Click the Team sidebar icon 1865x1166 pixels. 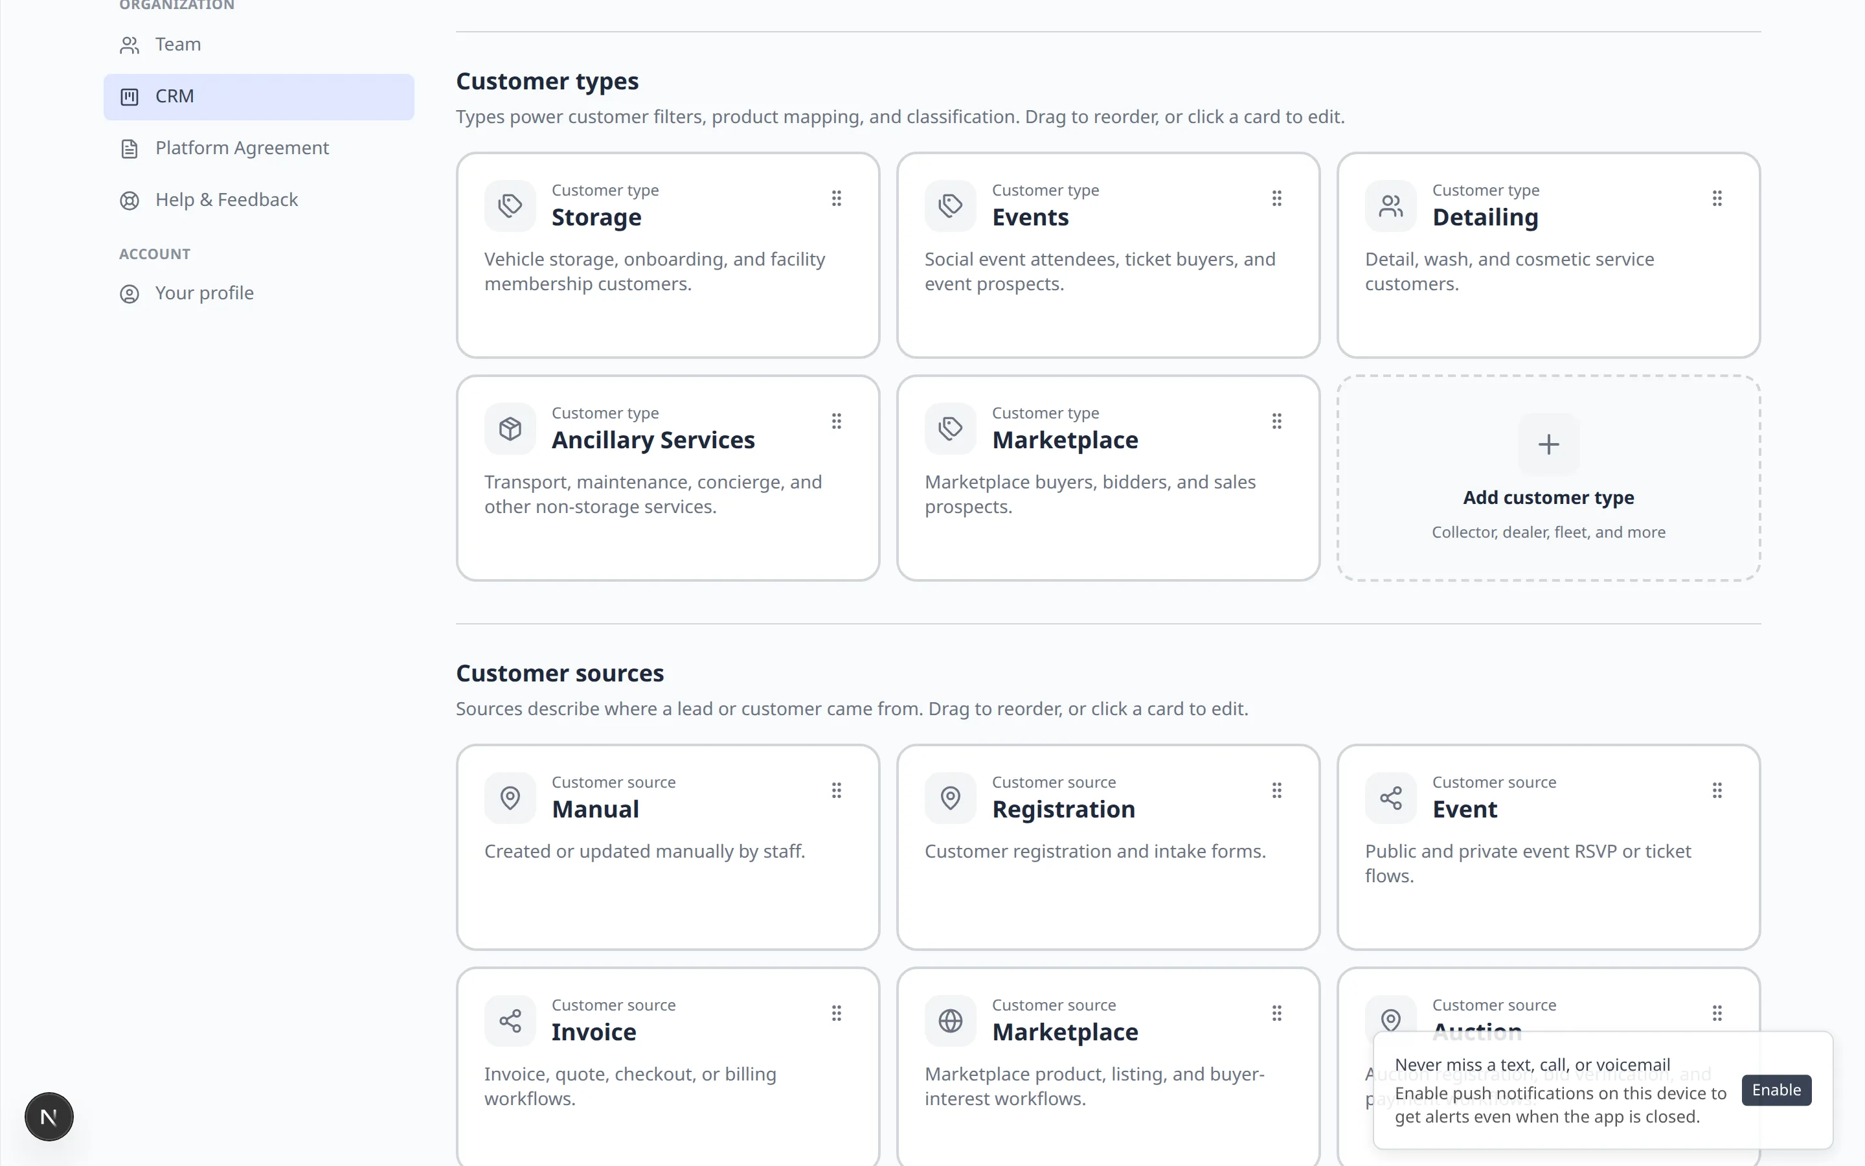tap(130, 45)
